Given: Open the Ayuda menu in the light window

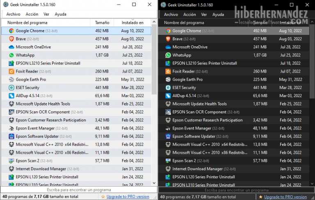Looking at the screenshot, I should tap(60, 14).
